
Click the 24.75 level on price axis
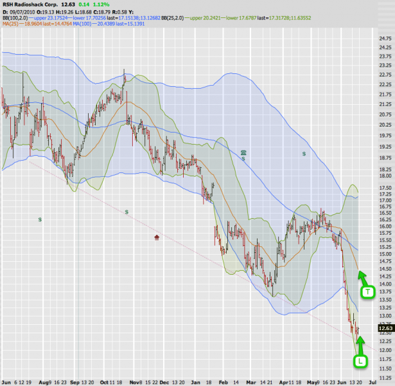pos(385,39)
